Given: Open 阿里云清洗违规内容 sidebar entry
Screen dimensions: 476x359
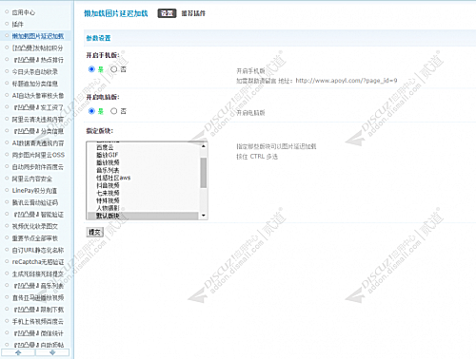Looking at the screenshot, I should pos(38,120).
